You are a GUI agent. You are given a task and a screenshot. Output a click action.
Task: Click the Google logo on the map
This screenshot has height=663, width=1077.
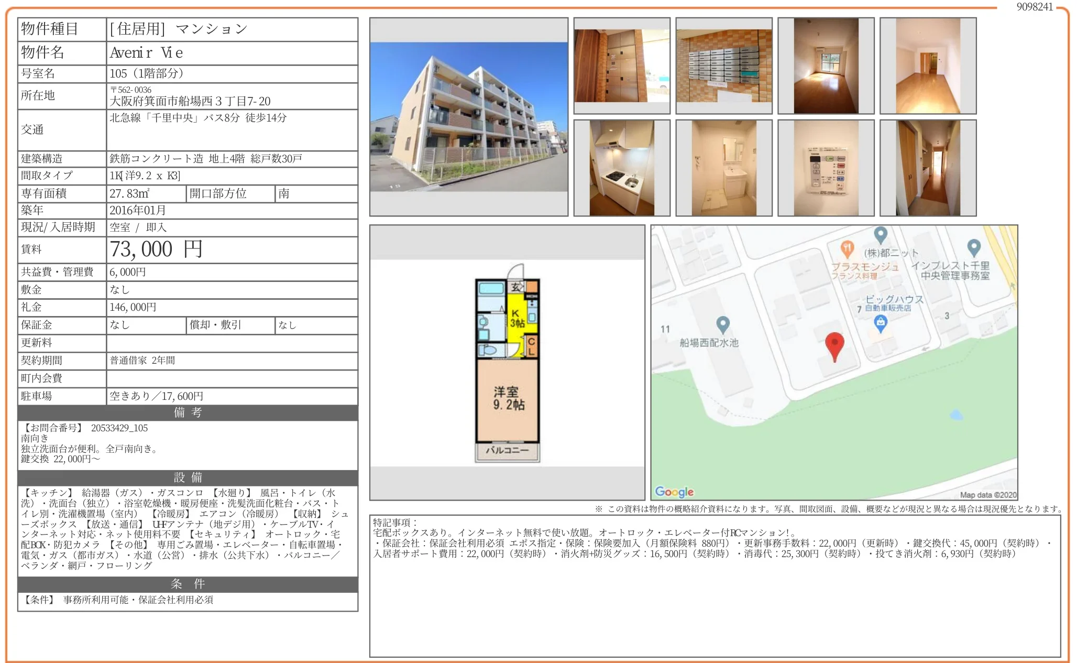pyautogui.click(x=674, y=492)
